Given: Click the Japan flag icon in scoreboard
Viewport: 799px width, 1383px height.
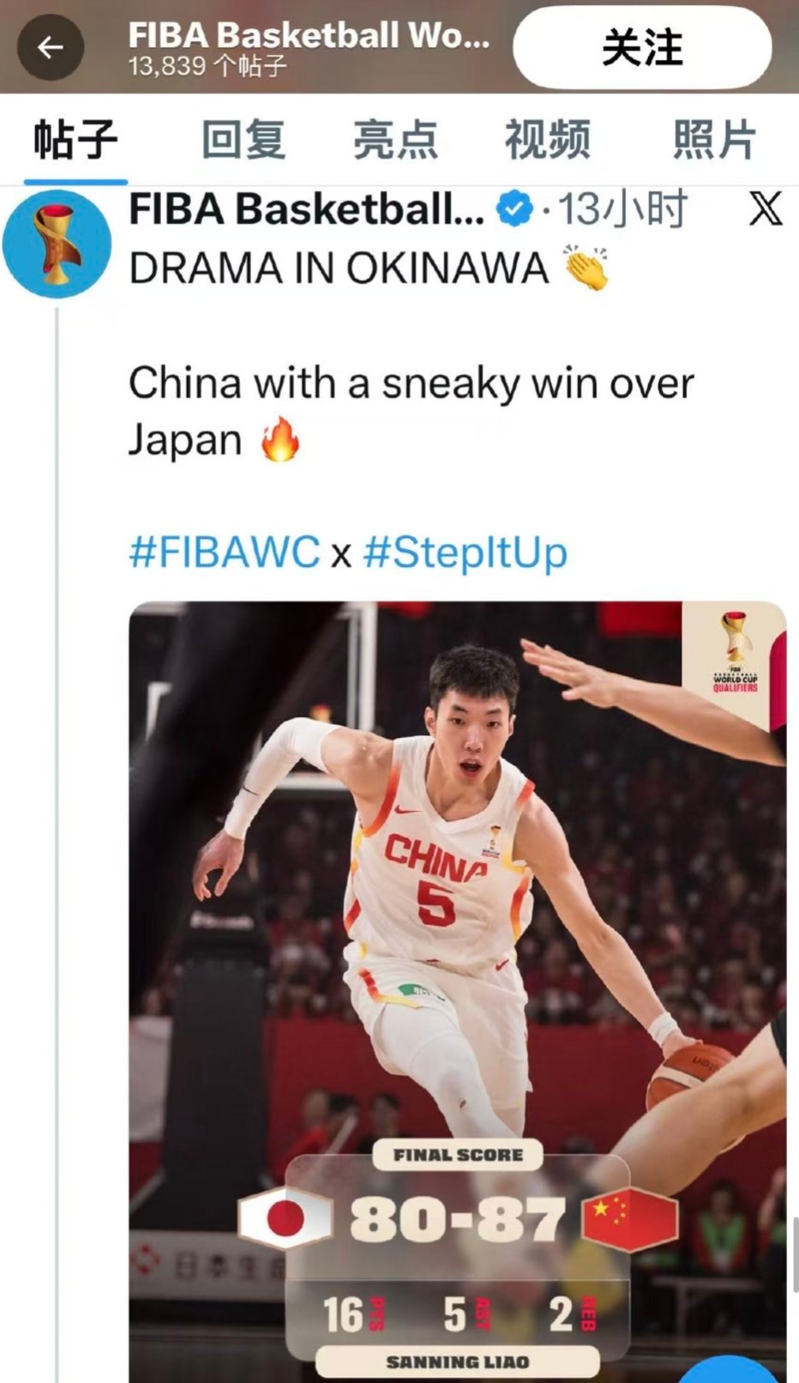Looking at the screenshot, I should pyautogui.click(x=285, y=1218).
